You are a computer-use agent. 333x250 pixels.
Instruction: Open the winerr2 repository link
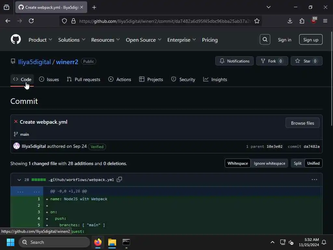pyautogui.click(x=67, y=62)
